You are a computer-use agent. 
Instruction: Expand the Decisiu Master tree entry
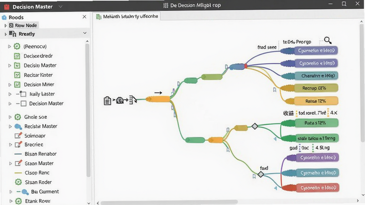coord(10,66)
